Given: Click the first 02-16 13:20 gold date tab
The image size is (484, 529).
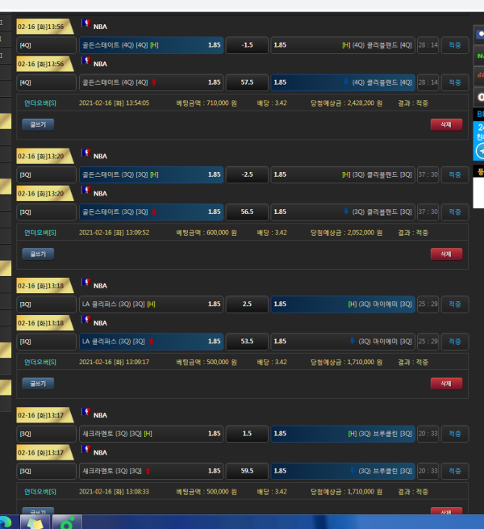Looking at the screenshot, I should (x=44, y=156).
